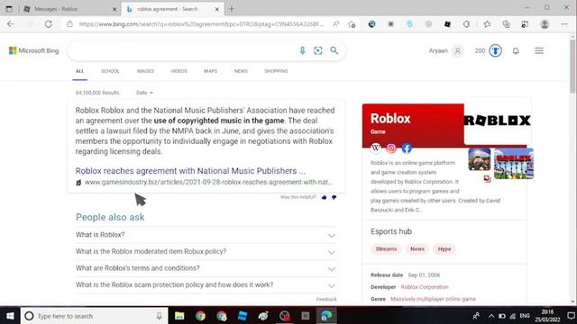The width and height of the screenshot is (577, 324).
Task: Open Read aloud icon in address bar
Action: pyautogui.click(x=335, y=24)
